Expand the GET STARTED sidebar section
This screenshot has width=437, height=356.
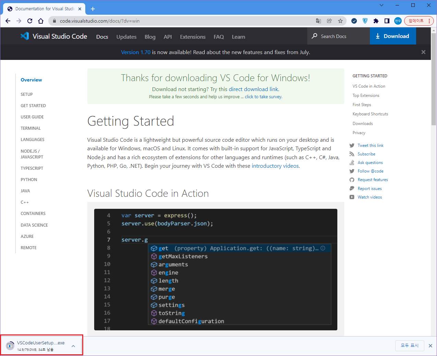click(x=33, y=105)
